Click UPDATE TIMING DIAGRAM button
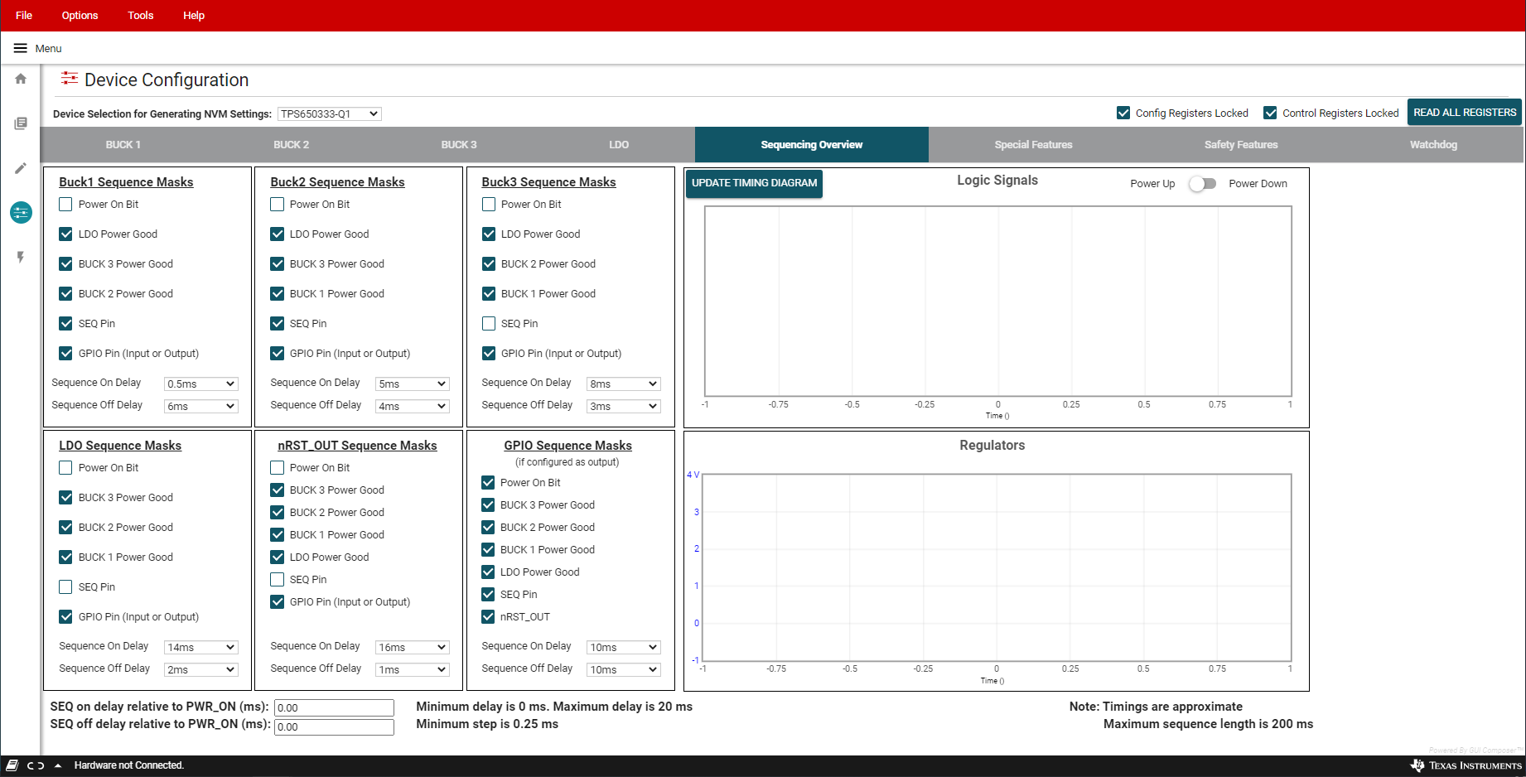 click(754, 183)
